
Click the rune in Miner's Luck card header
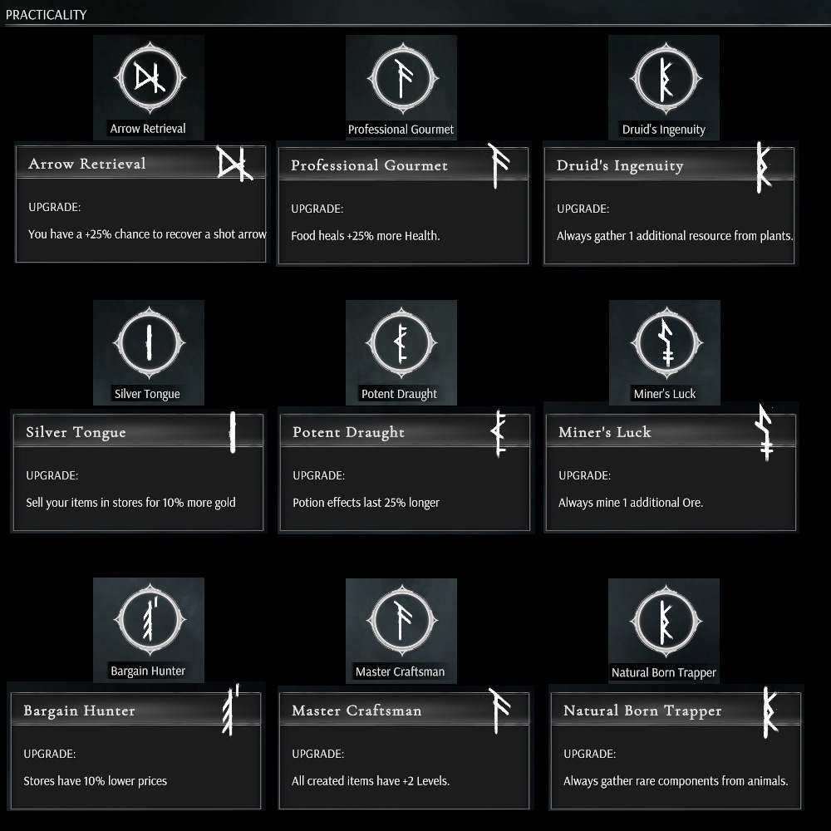click(x=765, y=432)
